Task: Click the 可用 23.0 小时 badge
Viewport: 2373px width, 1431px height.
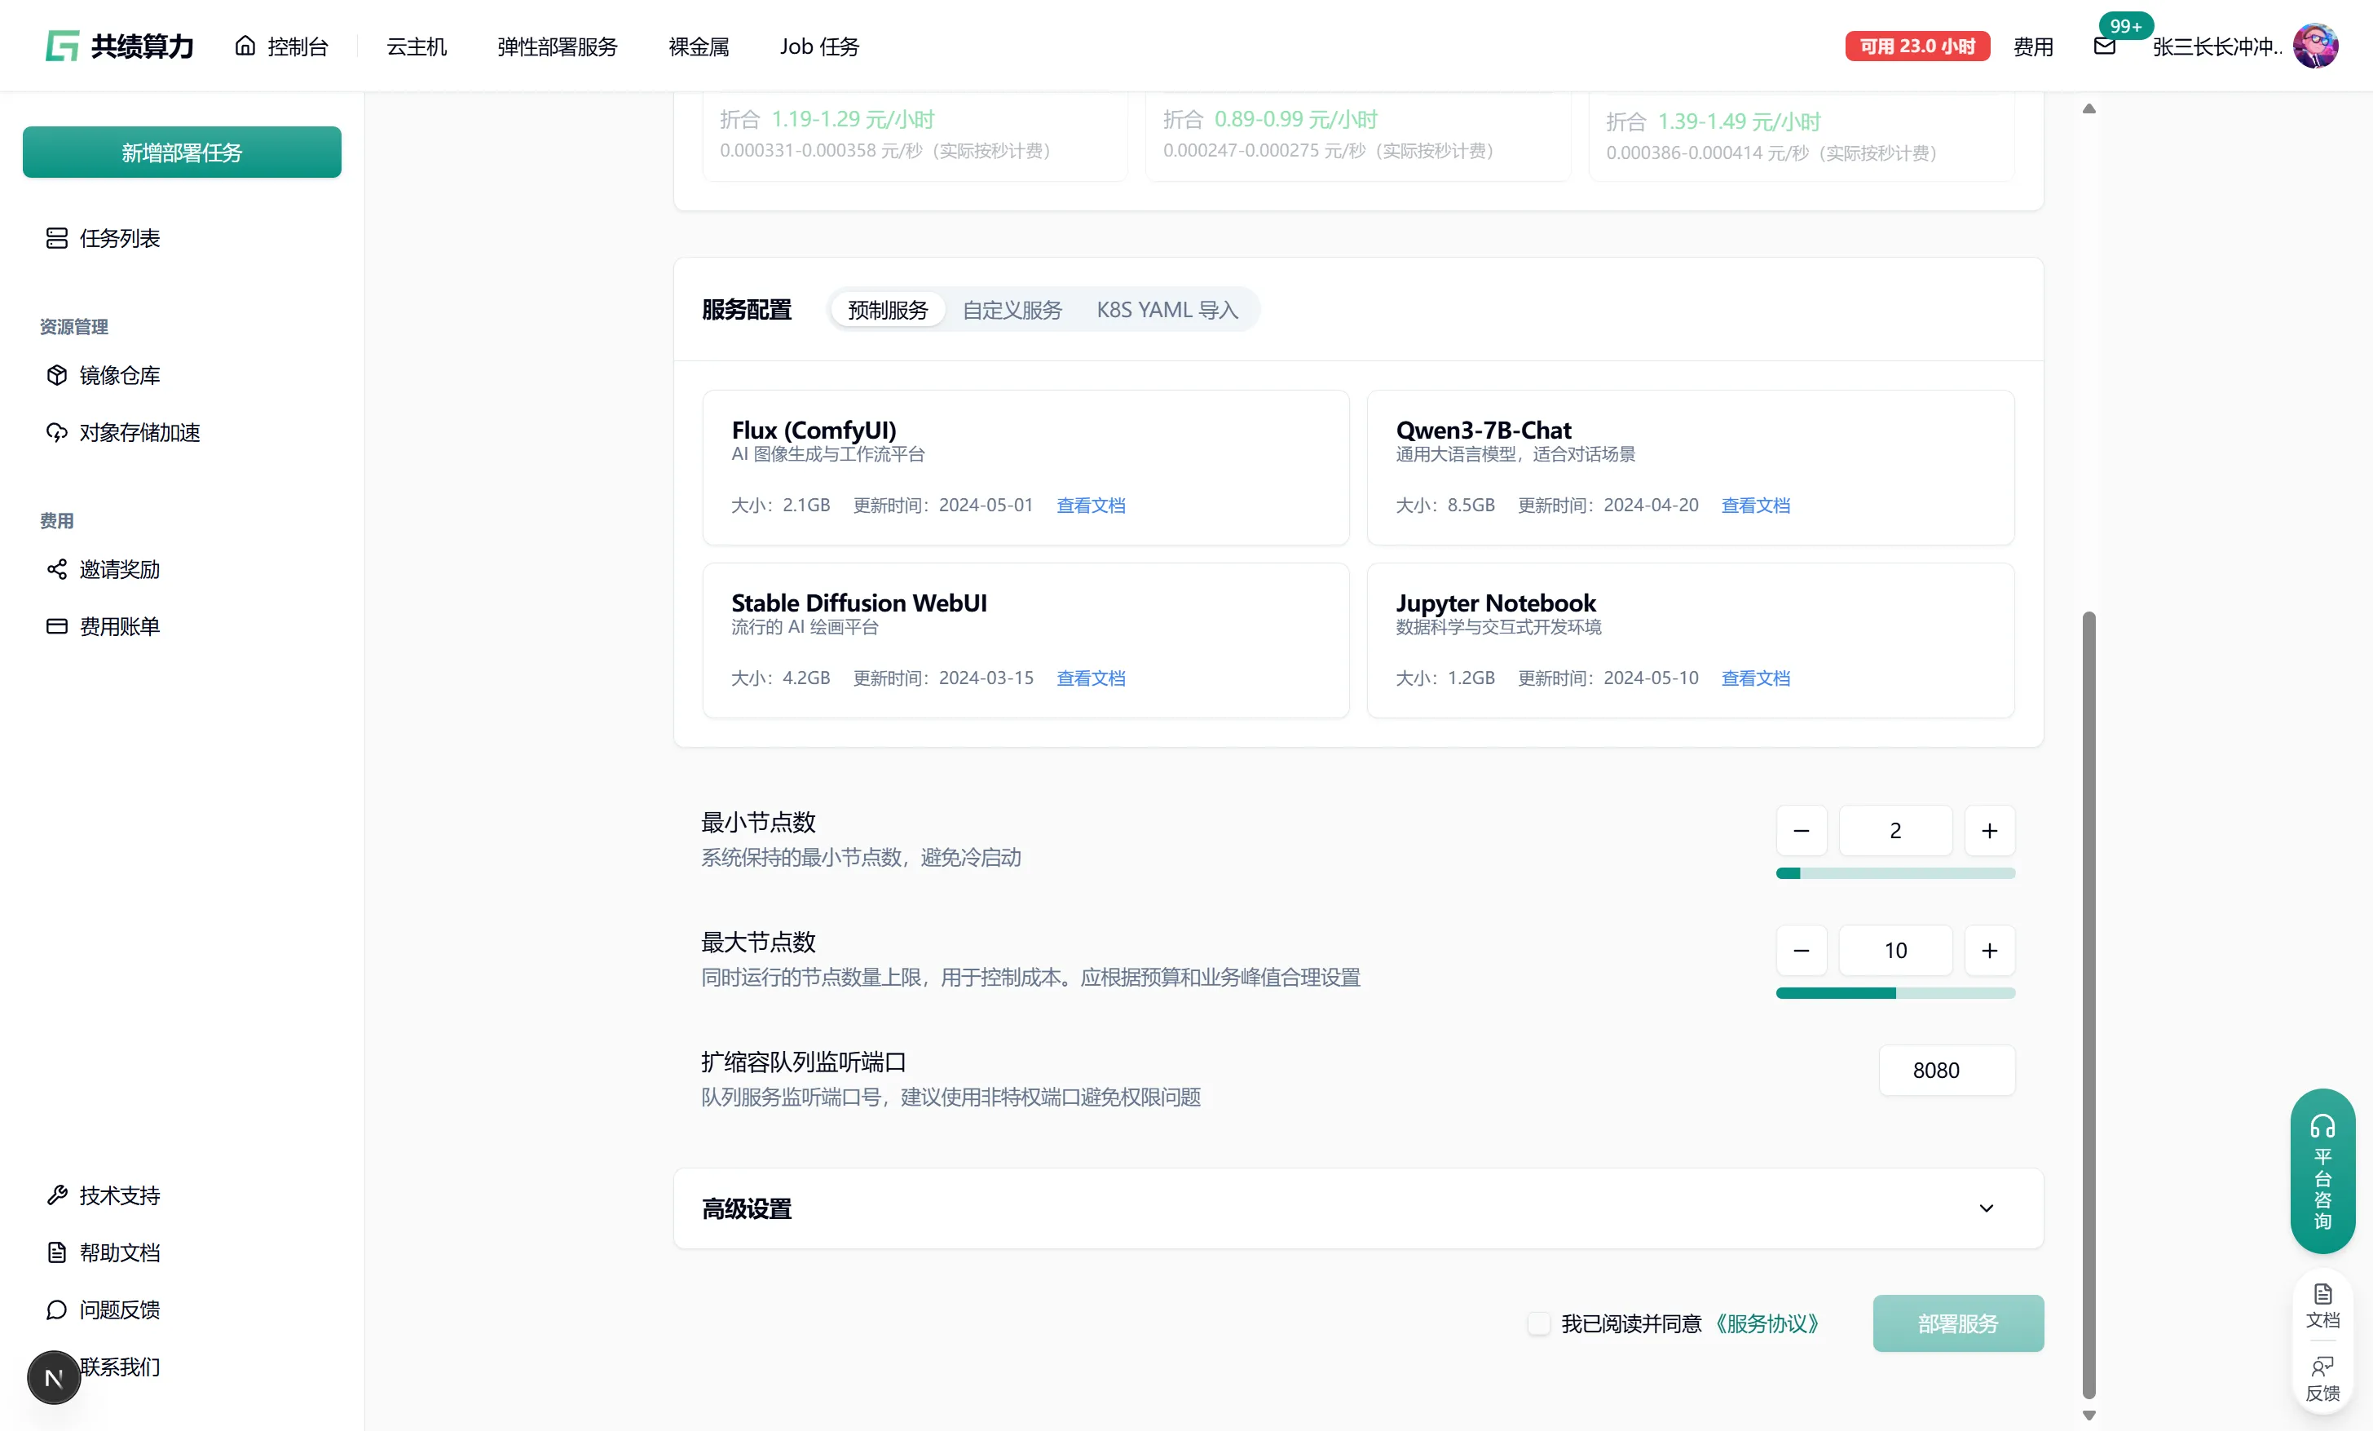Action: [1916, 46]
